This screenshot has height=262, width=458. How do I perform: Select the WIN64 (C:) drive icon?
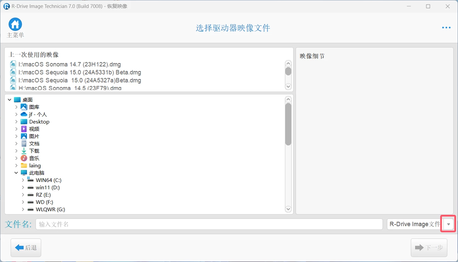(x=31, y=180)
